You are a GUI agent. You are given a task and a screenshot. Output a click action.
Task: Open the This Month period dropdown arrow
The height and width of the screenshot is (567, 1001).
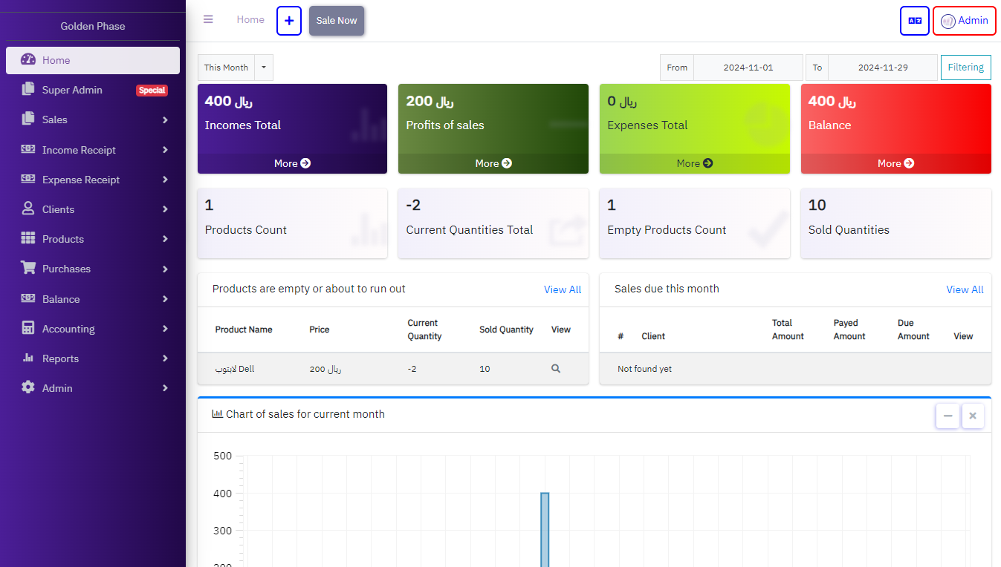click(x=264, y=68)
